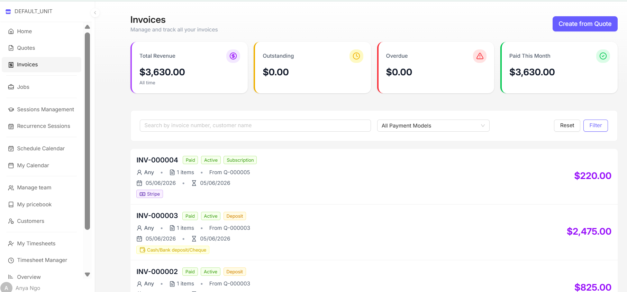Open the Timesheet Manager menu item

[x=42, y=260]
